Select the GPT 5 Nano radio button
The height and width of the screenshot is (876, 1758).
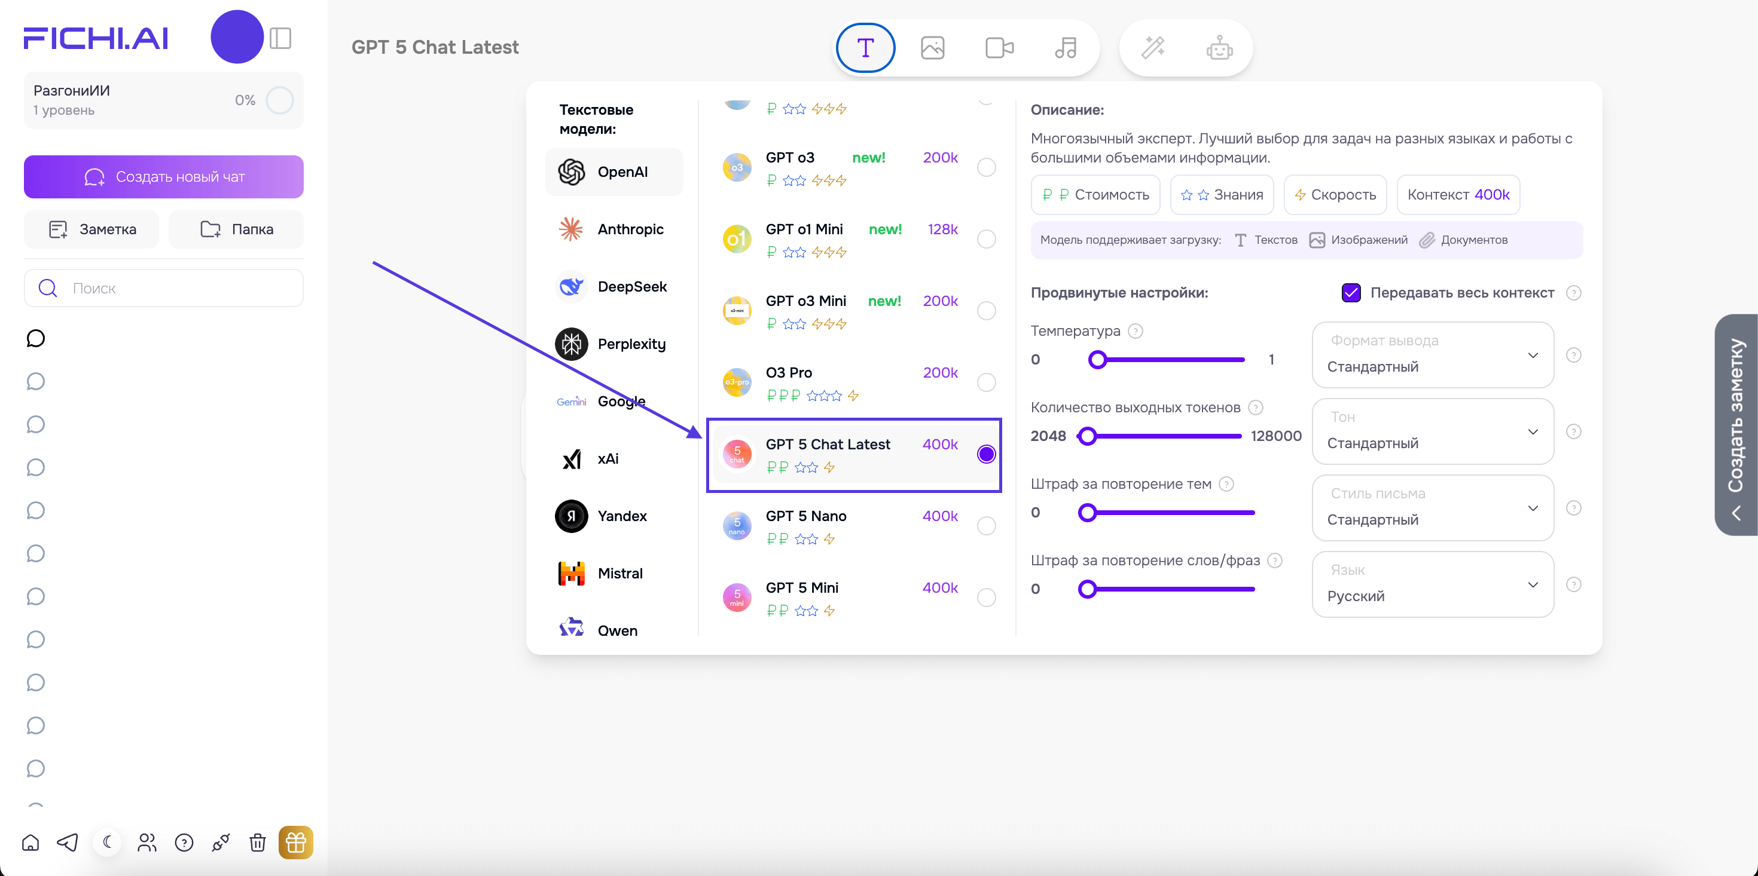point(986,526)
